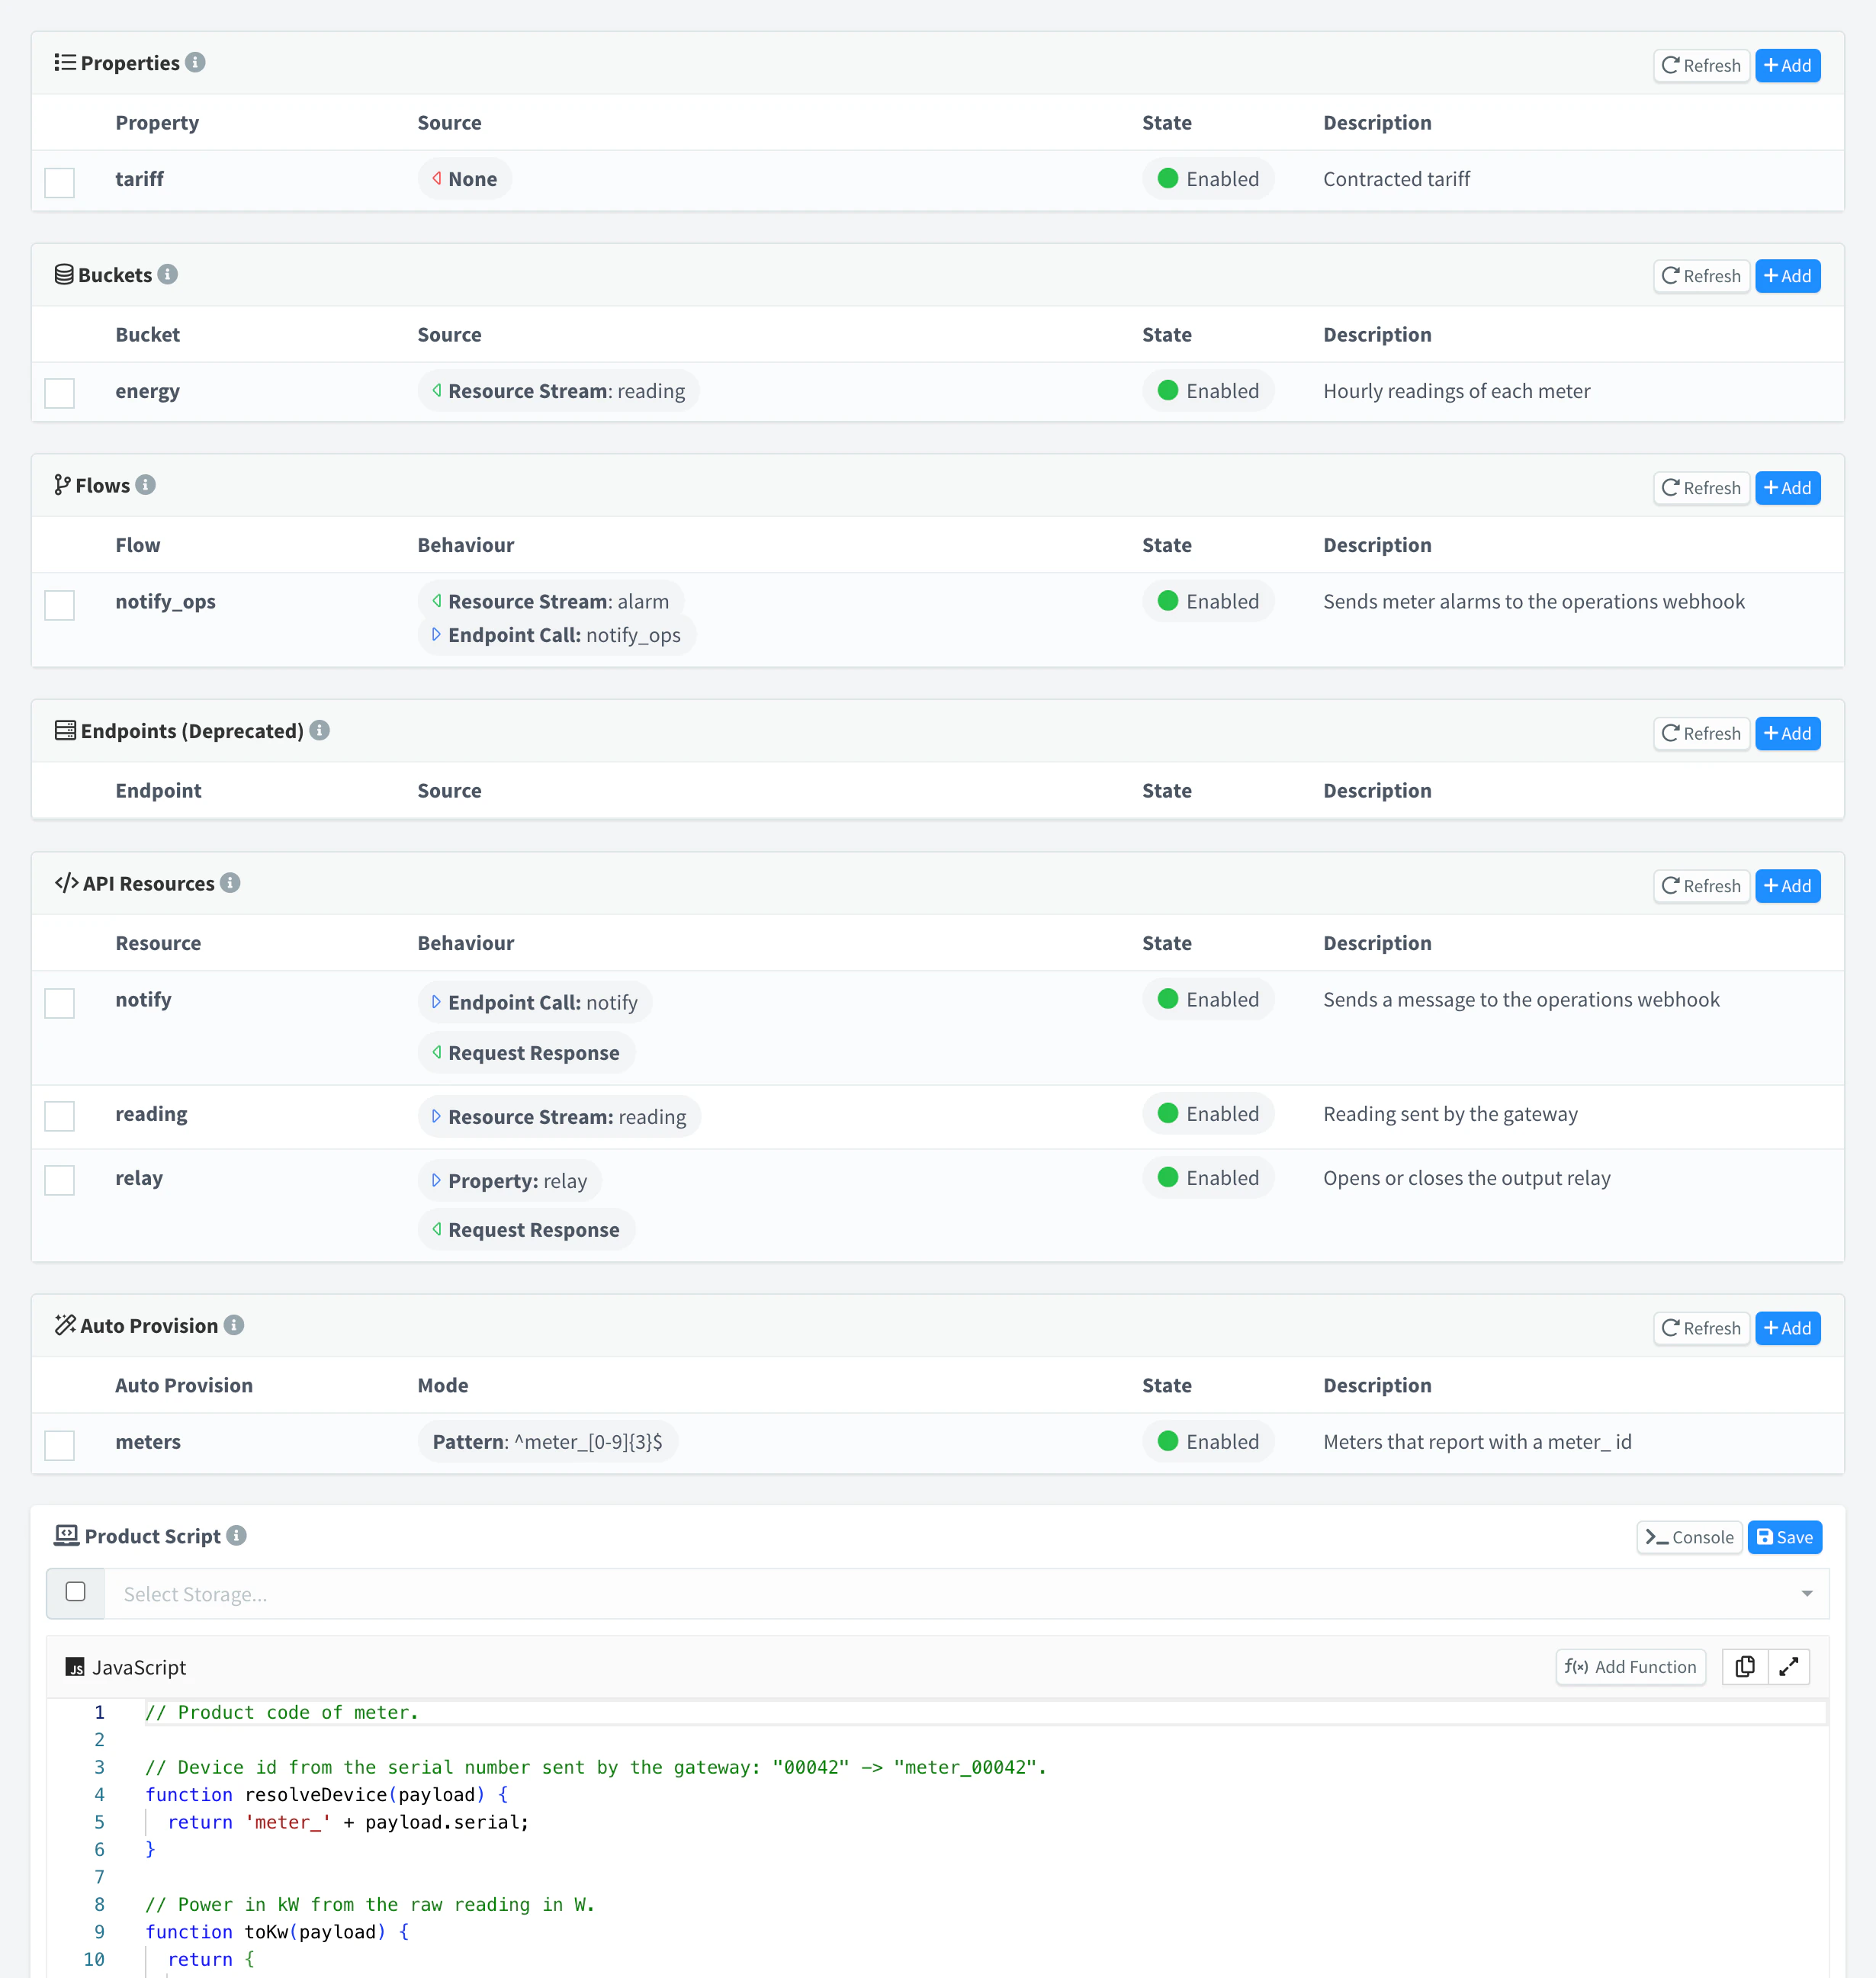This screenshot has width=1876, height=1978.
Task: Expand the code editor to fullscreen
Action: (x=1789, y=1667)
